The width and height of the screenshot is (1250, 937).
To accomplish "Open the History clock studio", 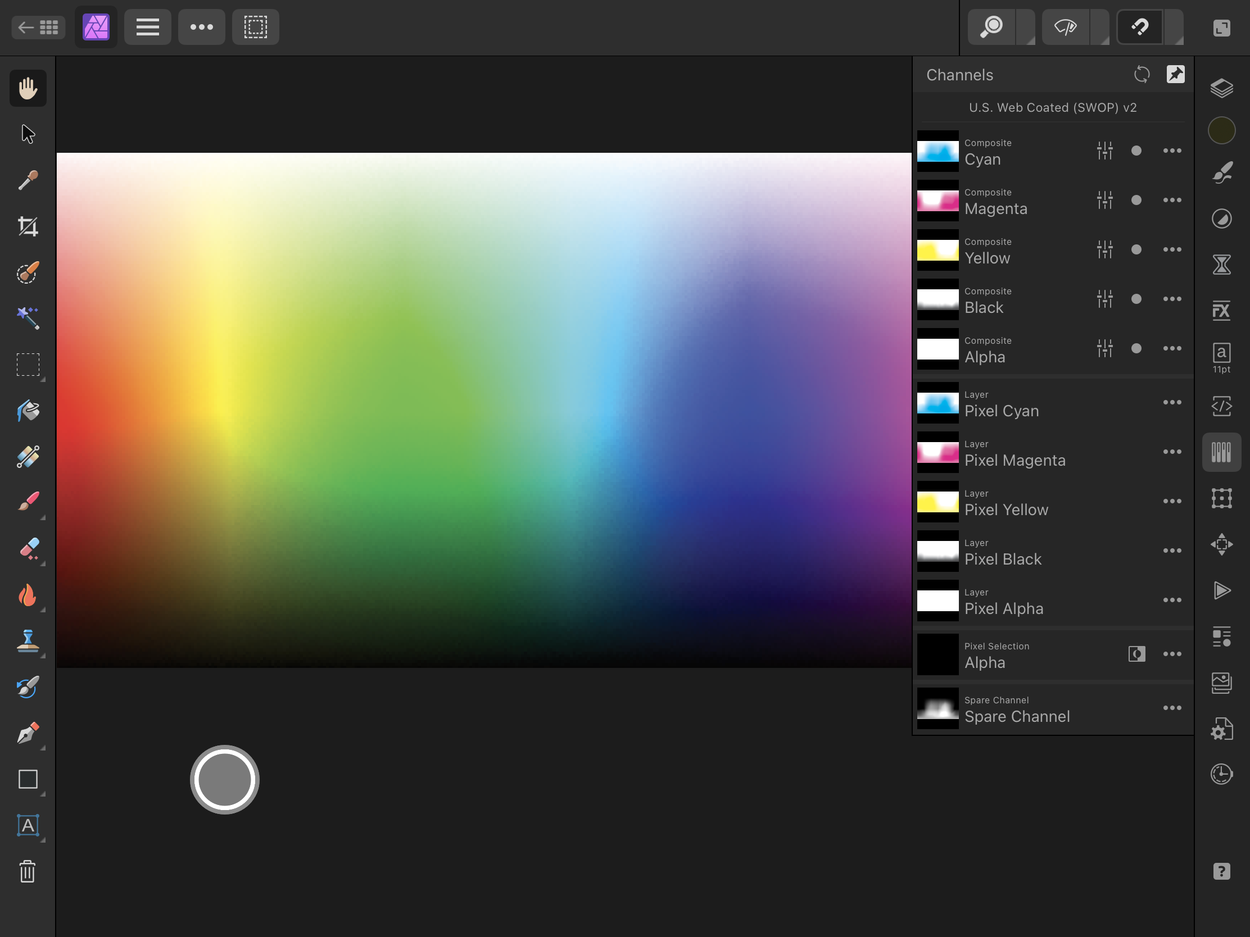I will pos(1221,774).
